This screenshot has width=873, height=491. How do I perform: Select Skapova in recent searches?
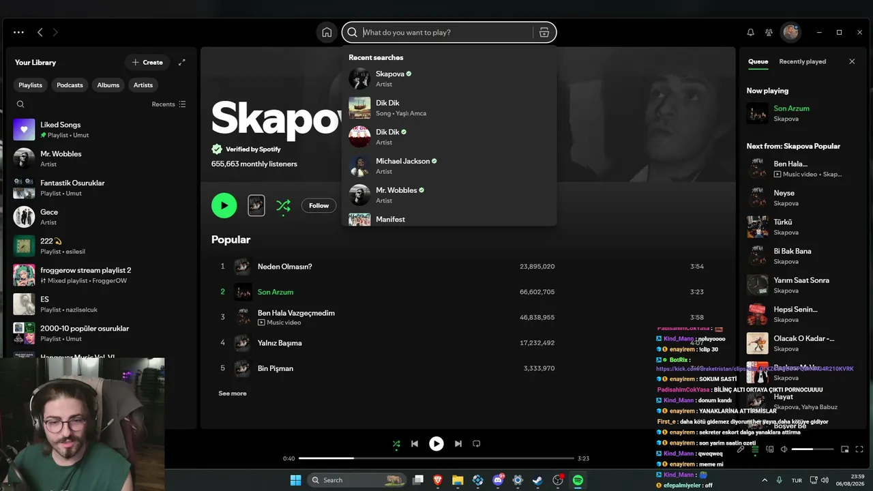[449, 78]
